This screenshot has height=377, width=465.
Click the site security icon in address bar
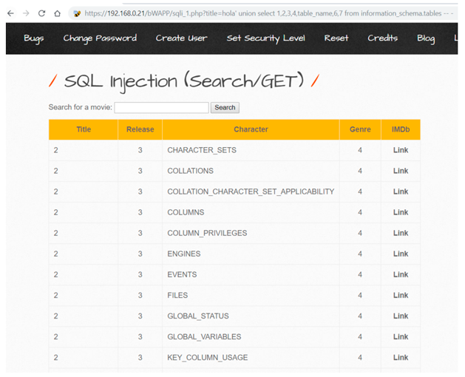(x=77, y=13)
